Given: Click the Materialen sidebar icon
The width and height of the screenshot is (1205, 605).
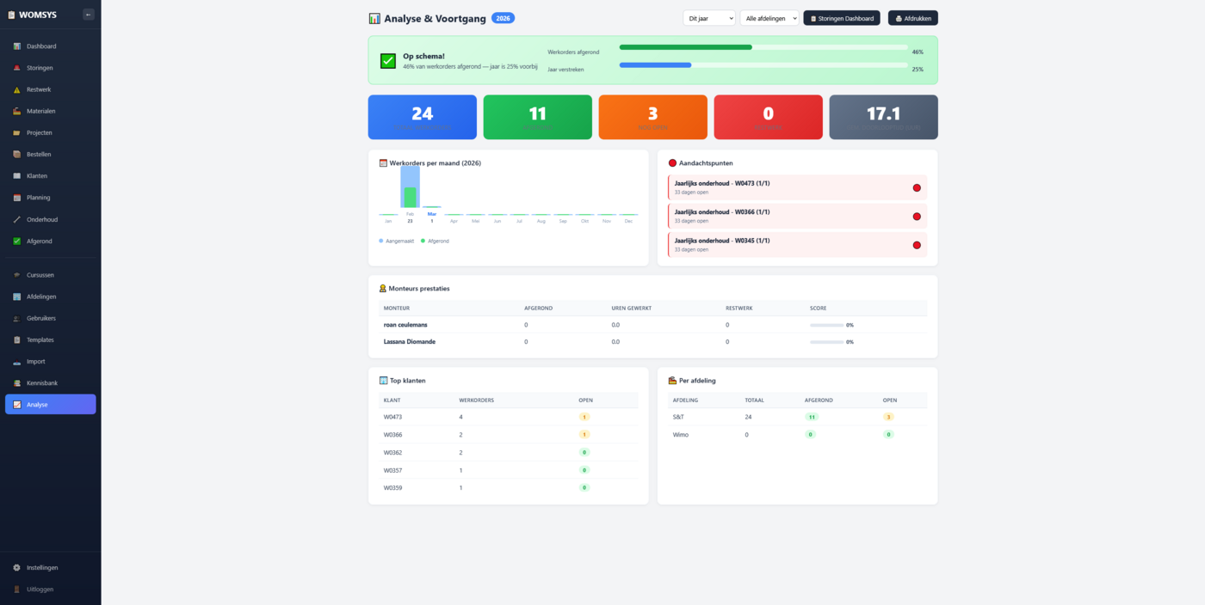Looking at the screenshot, I should tap(17, 110).
